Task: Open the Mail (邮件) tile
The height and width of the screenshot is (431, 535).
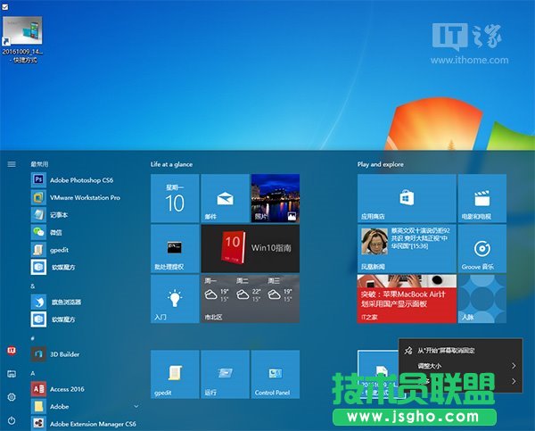Action: click(x=224, y=198)
